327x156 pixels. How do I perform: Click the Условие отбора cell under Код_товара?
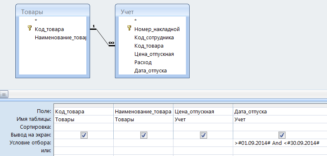pyautogui.click(x=84, y=143)
